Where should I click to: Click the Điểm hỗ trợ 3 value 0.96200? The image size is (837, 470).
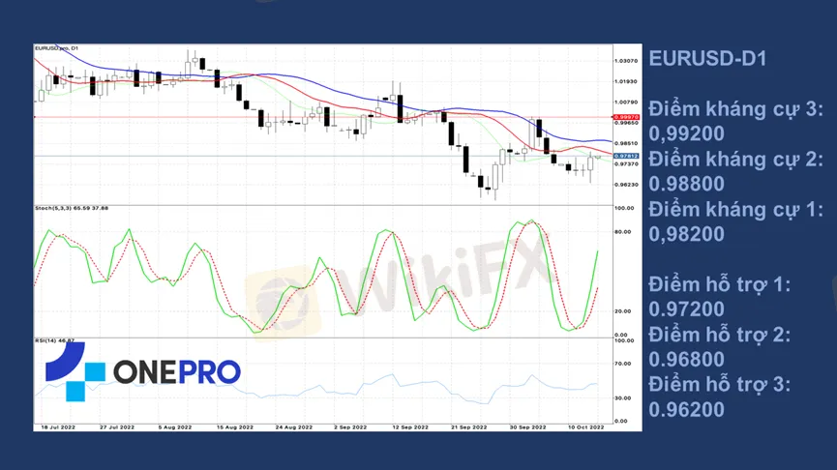686,409
